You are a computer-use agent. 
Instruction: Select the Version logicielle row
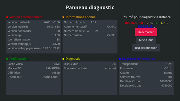33,27
